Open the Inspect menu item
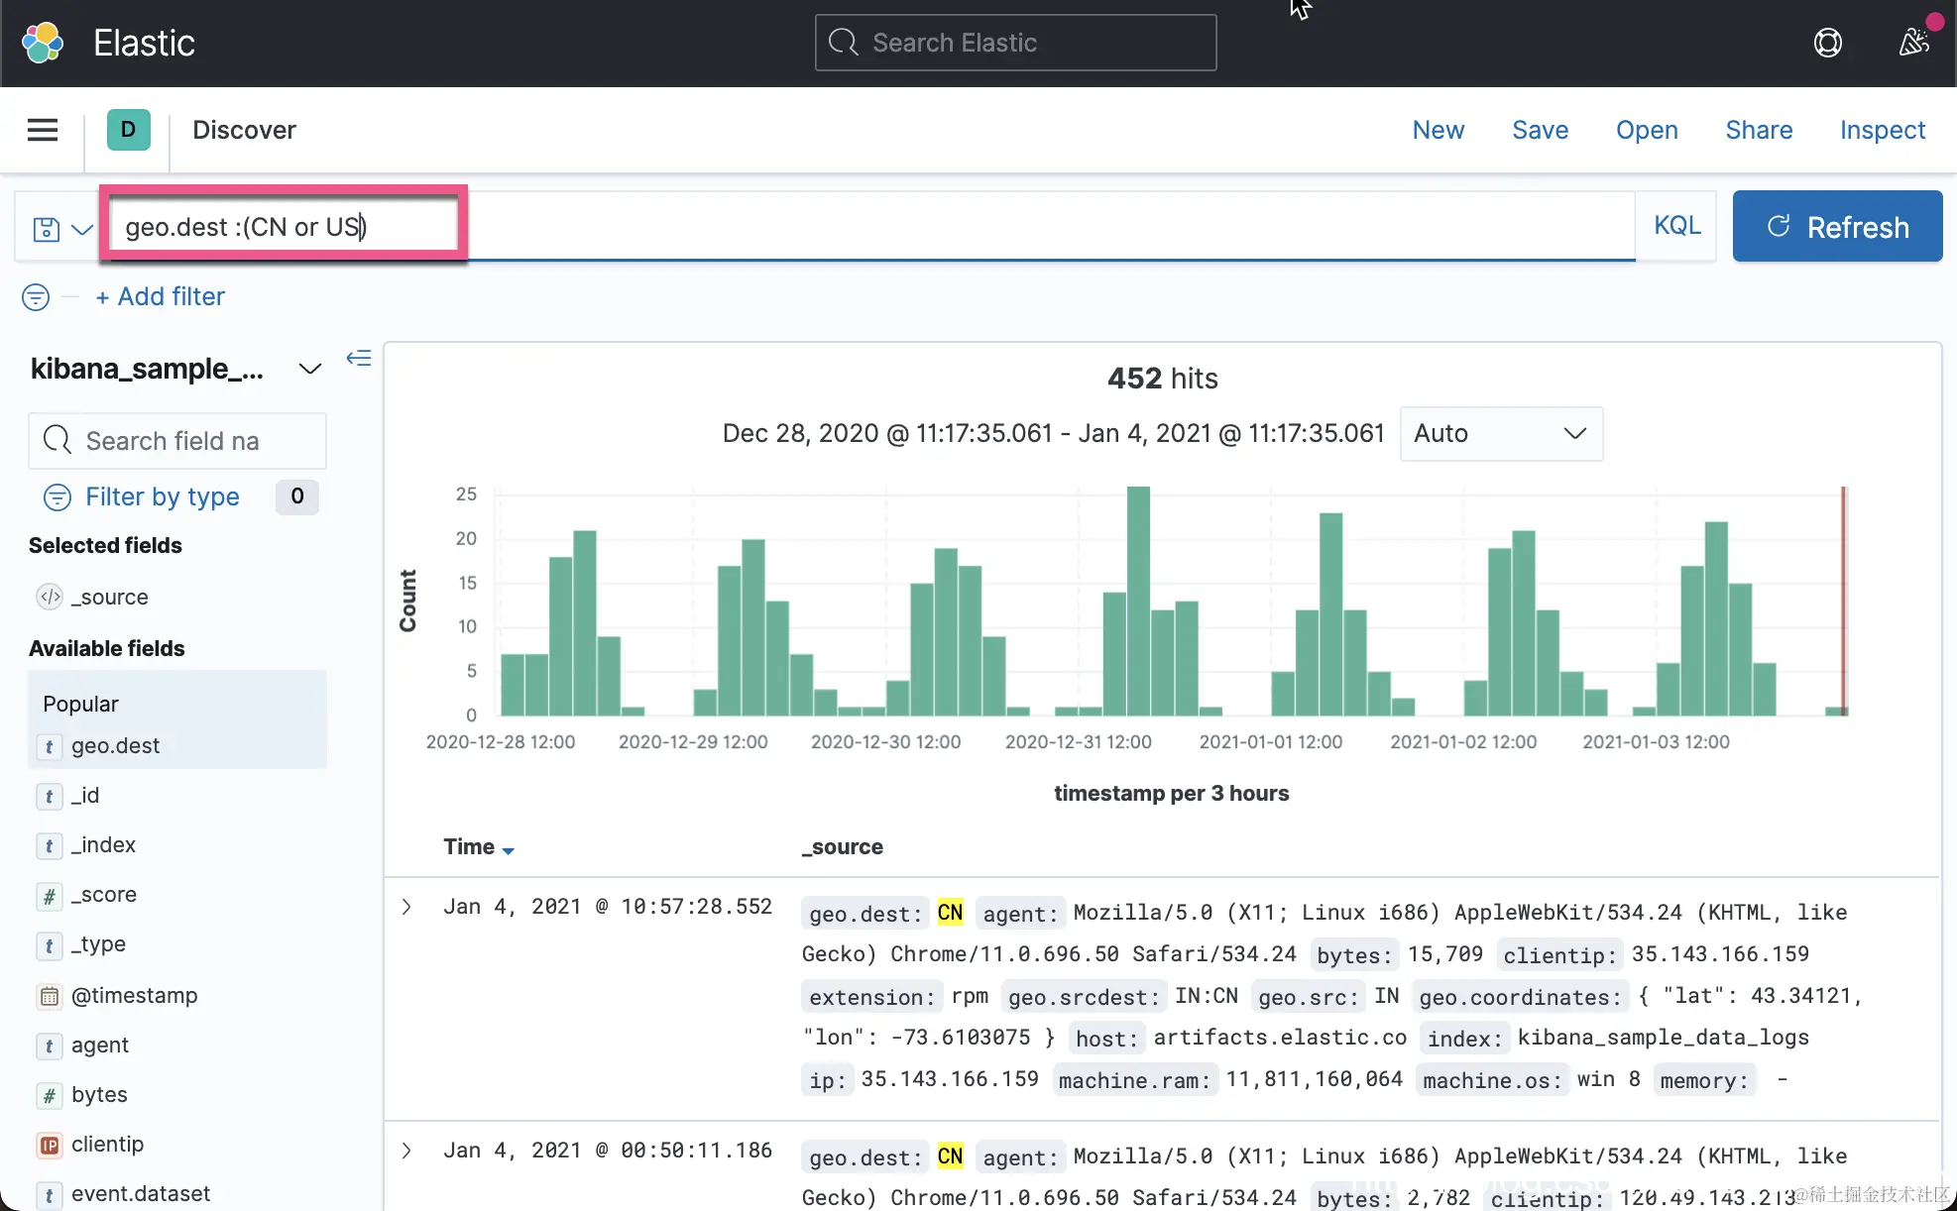1957x1211 pixels. pyautogui.click(x=1882, y=130)
